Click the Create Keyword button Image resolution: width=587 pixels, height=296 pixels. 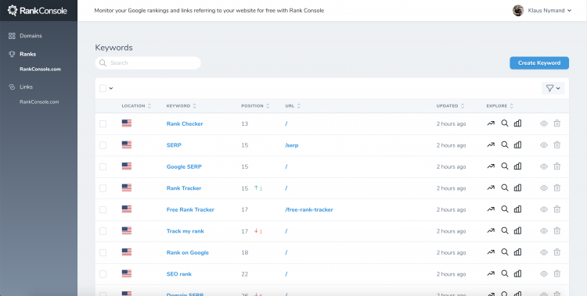539,62
